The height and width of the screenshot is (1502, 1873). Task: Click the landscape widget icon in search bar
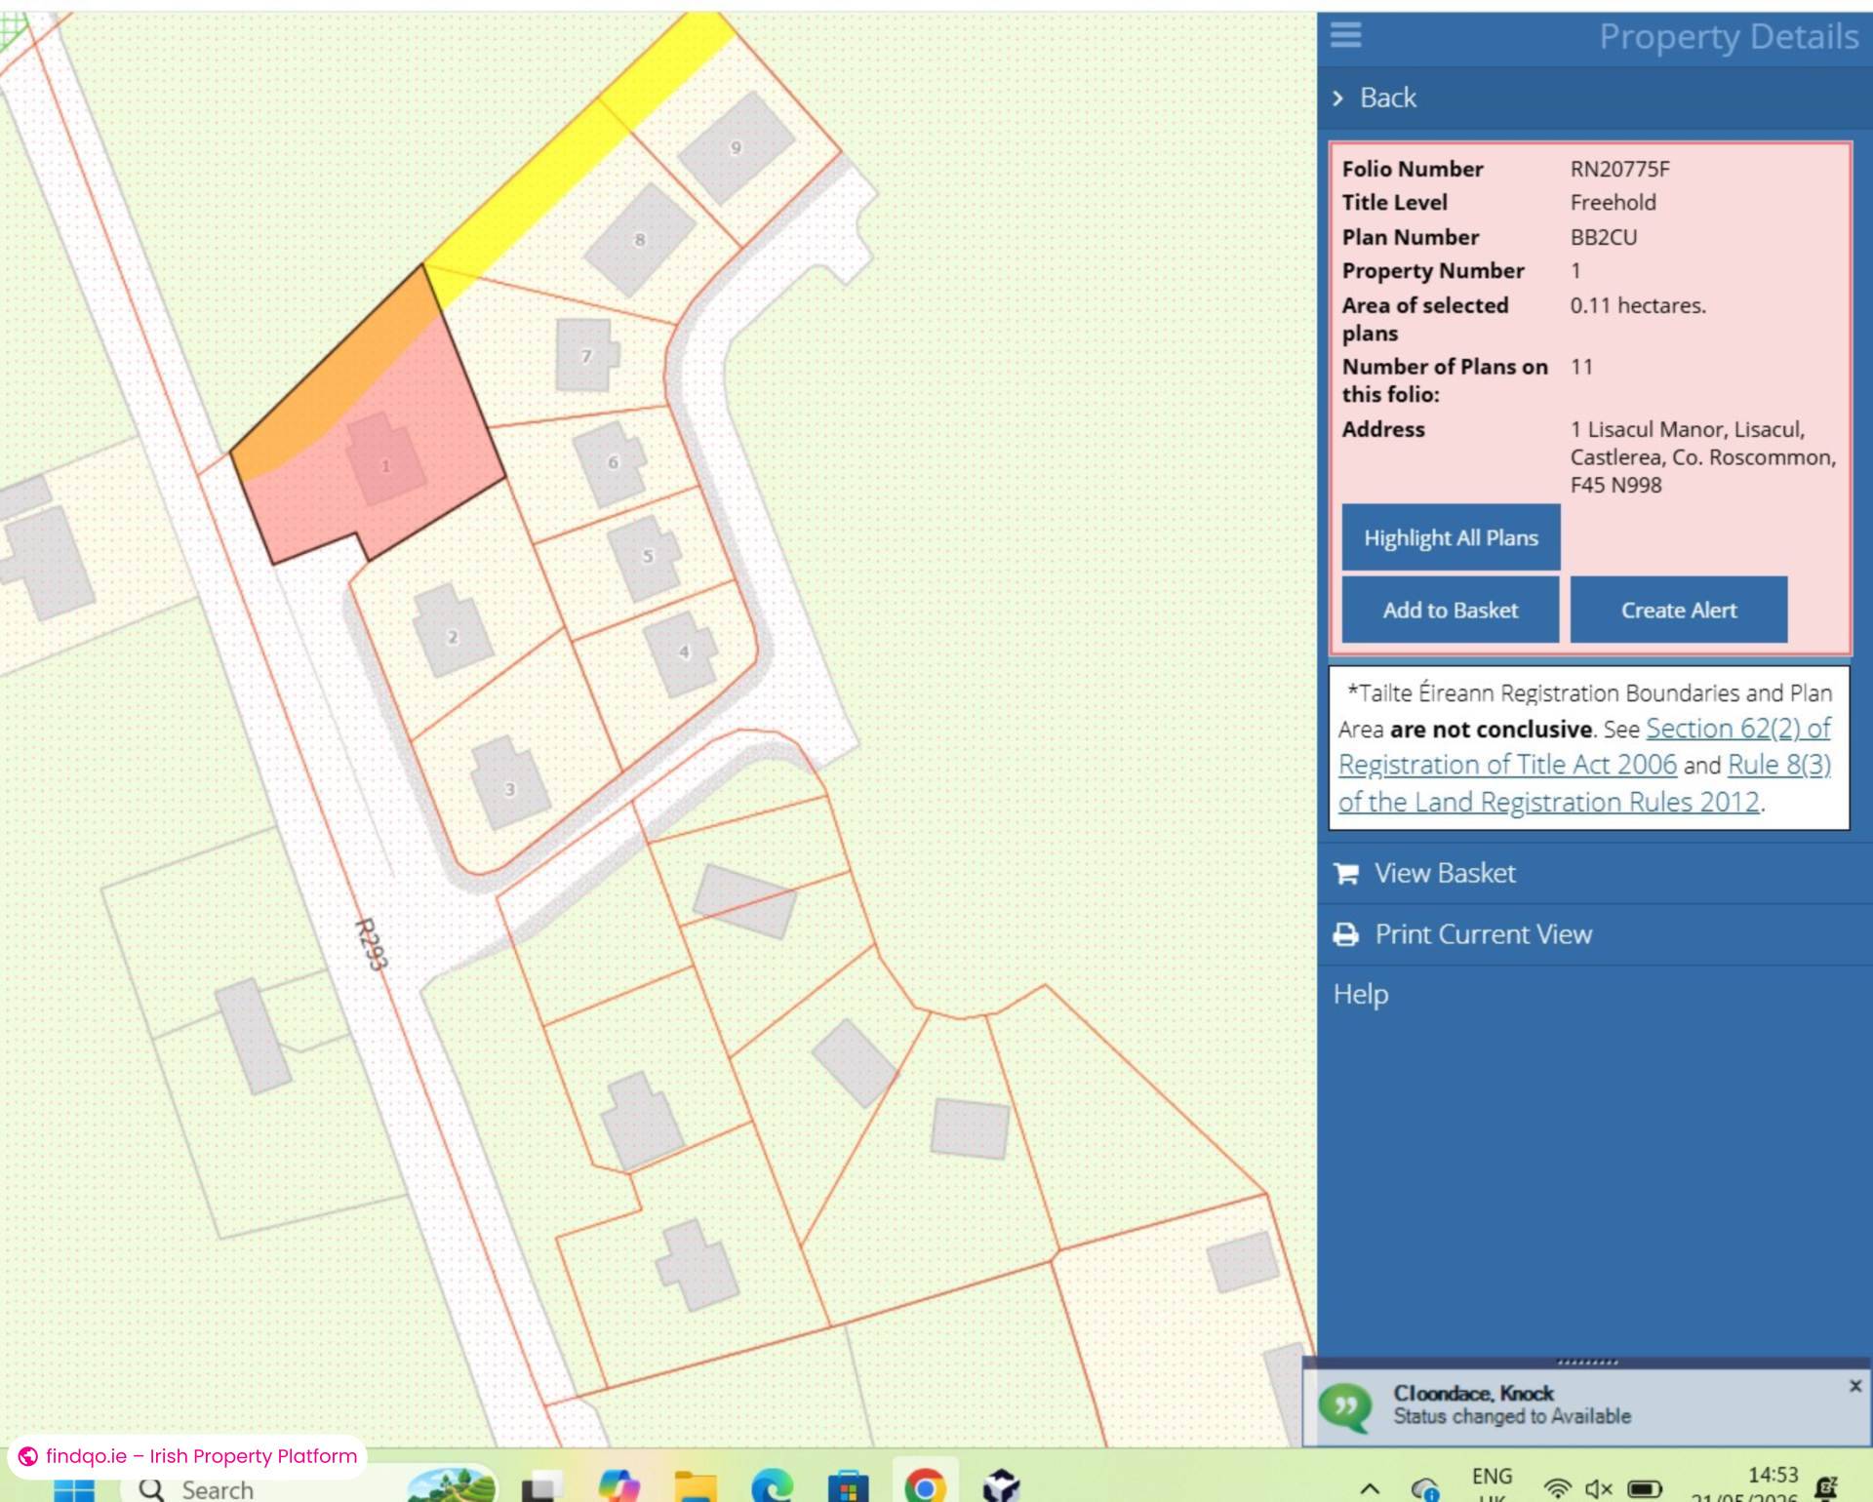click(x=451, y=1486)
